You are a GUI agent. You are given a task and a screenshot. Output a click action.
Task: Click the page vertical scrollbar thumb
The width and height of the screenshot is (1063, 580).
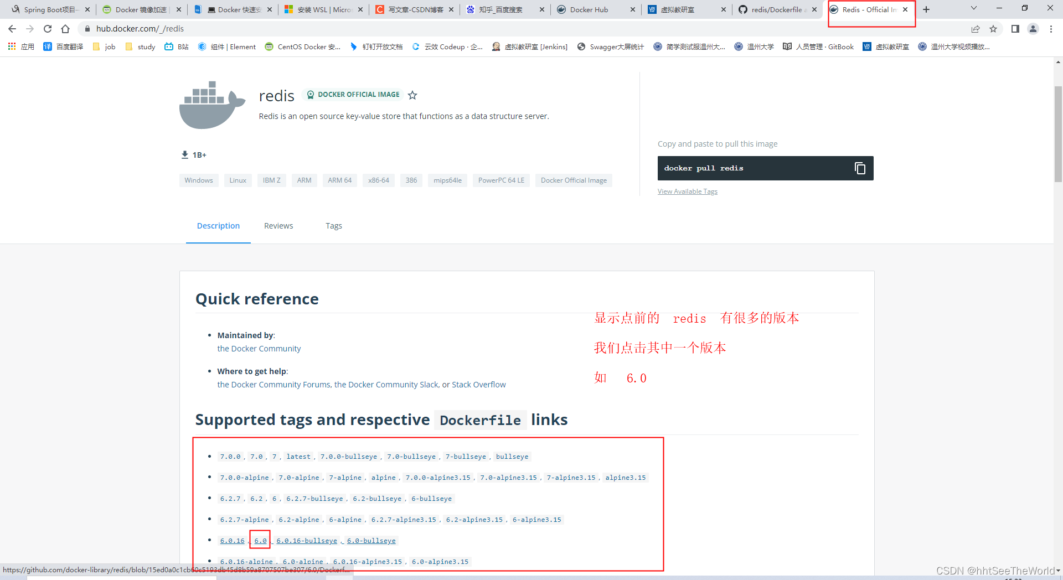click(1058, 134)
